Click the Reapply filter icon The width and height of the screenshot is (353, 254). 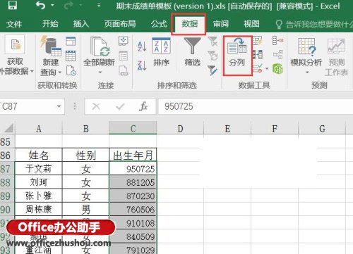click(213, 56)
